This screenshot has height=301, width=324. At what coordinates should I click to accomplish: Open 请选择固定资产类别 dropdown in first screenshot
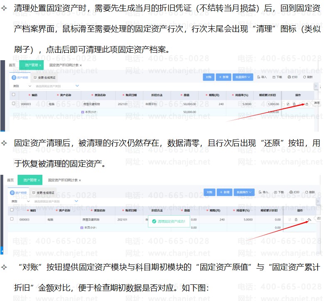[x=56, y=86]
